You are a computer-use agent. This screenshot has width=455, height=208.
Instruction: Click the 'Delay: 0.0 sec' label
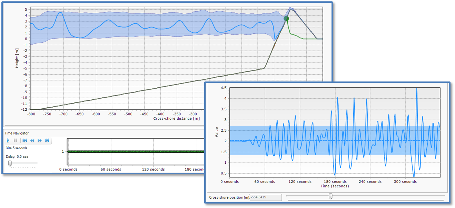pos(17,156)
